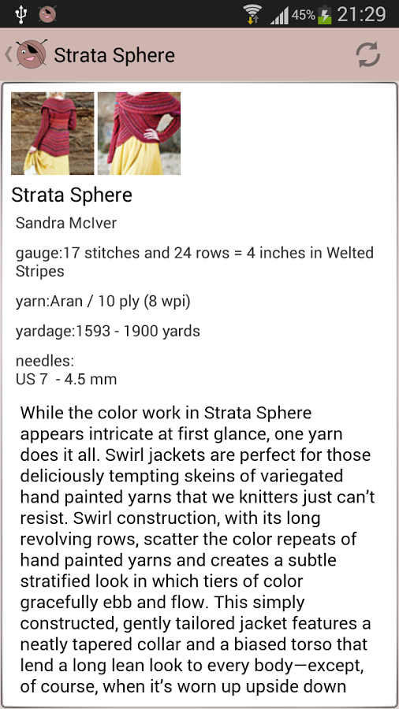Tap the battery charging icon
The width and height of the screenshot is (399, 709).
pos(324,14)
